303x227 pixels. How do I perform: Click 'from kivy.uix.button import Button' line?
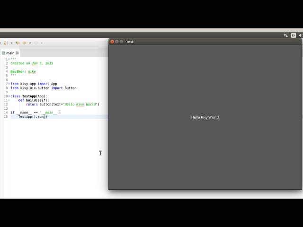coord(44,88)
